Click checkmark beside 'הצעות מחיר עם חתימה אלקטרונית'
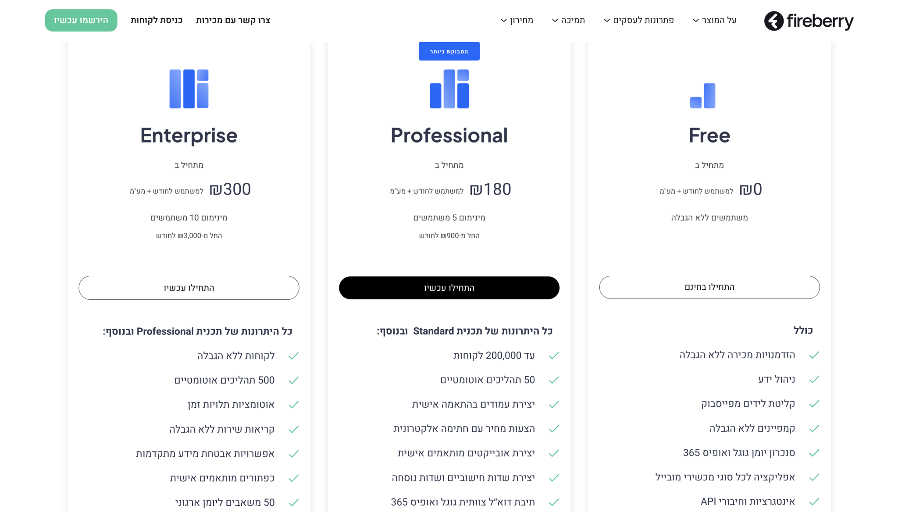This screenshot has width=898, height=512. click(x=554, y=429)
